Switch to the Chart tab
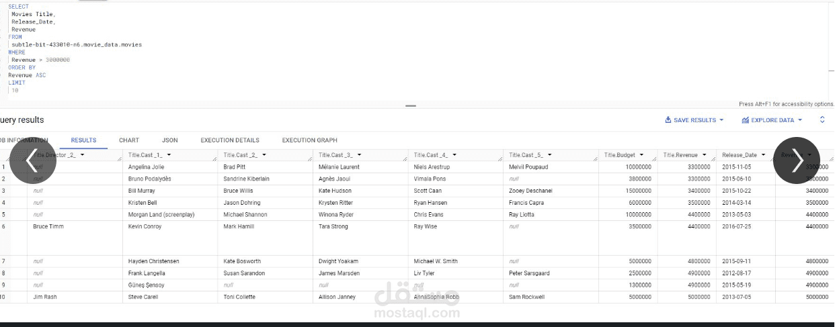 coord(129,140)
